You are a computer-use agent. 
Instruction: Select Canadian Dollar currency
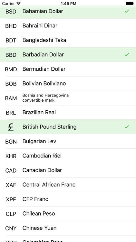(68, 170)
